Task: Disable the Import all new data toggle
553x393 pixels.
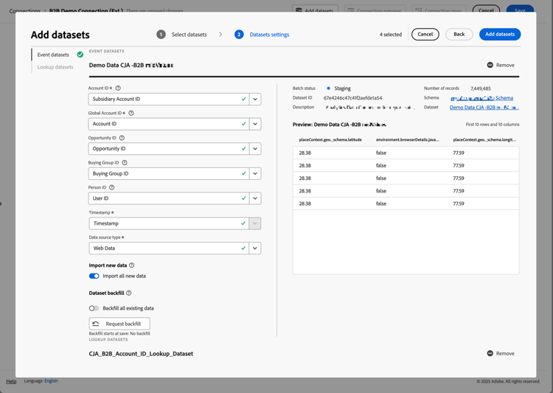Action: pyautogui.click(x=94, y=276)
